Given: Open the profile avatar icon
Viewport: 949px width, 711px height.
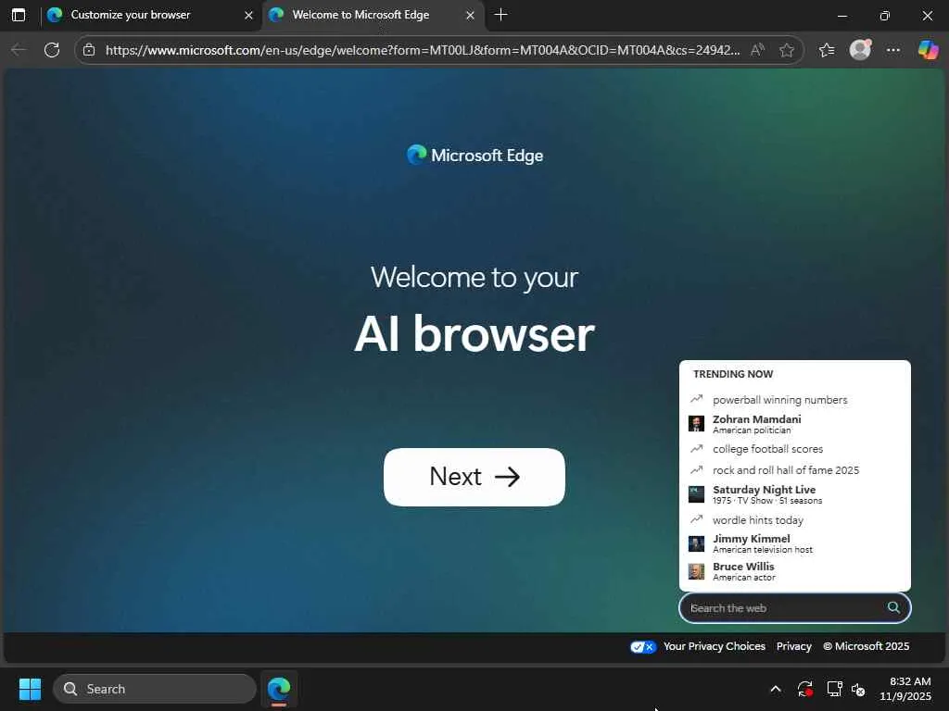Looking at the screenshot, I should coord(860,50).
